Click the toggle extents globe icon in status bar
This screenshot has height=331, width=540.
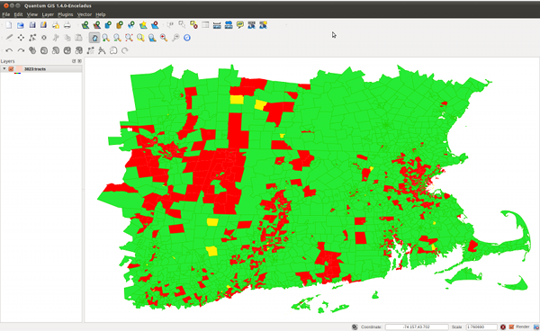[355, 327]
